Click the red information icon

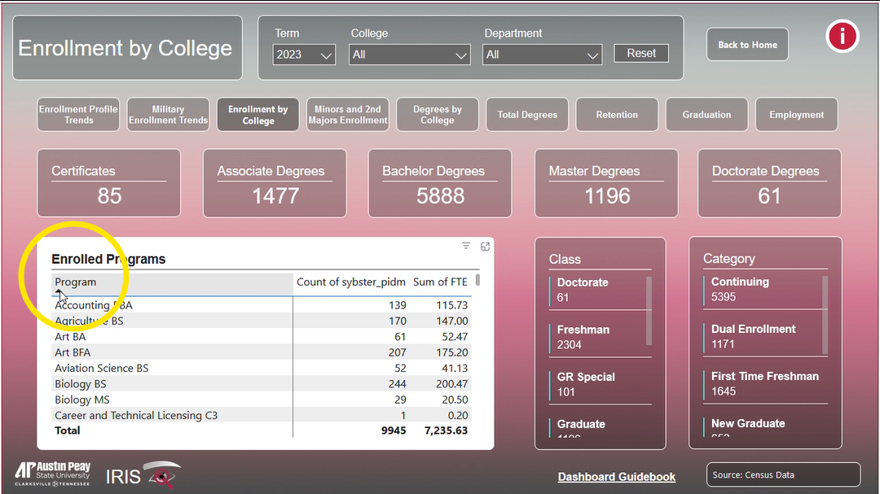click(843, 37)
